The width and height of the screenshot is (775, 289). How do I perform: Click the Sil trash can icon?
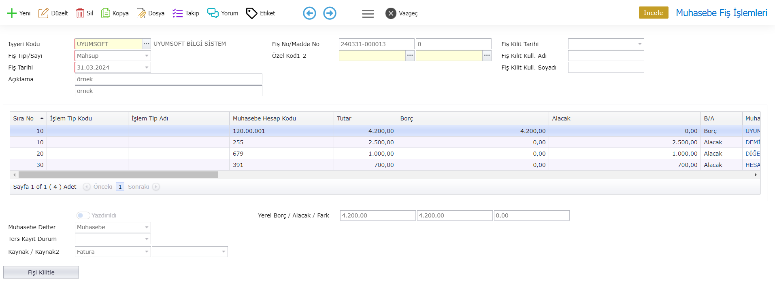80,13
